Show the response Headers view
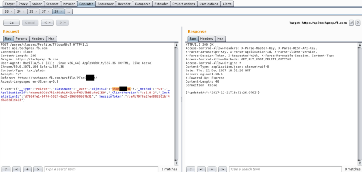The height and width of the screenshot is (172, 362). tap(207, 39)
